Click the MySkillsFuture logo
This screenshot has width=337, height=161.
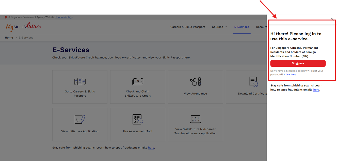point(23,27)
